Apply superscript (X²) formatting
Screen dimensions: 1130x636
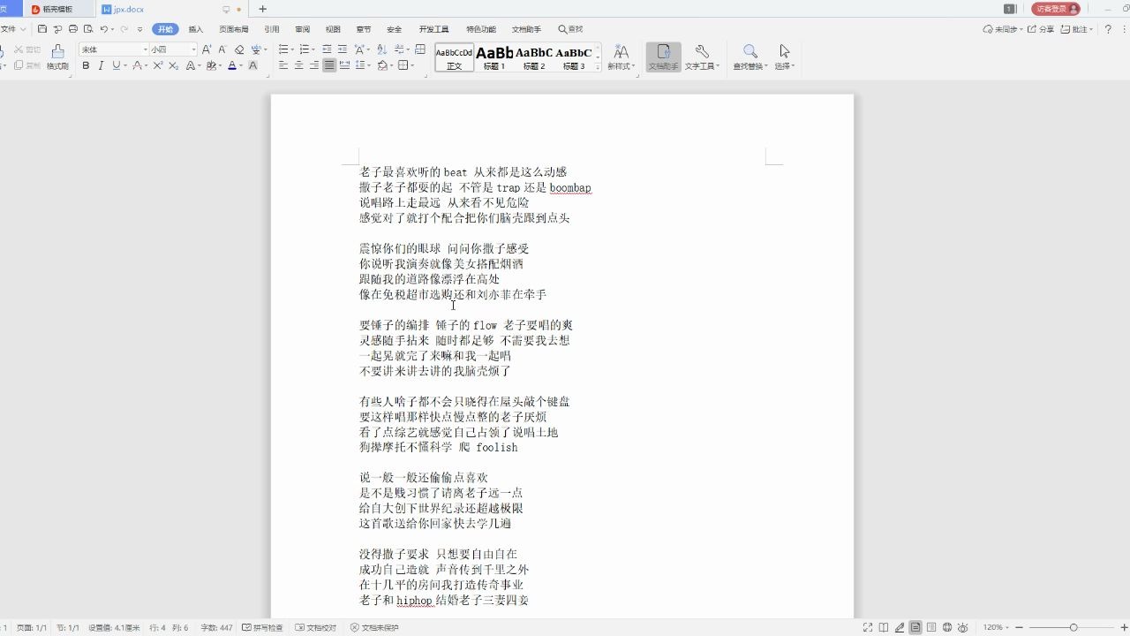pos(158,65)
